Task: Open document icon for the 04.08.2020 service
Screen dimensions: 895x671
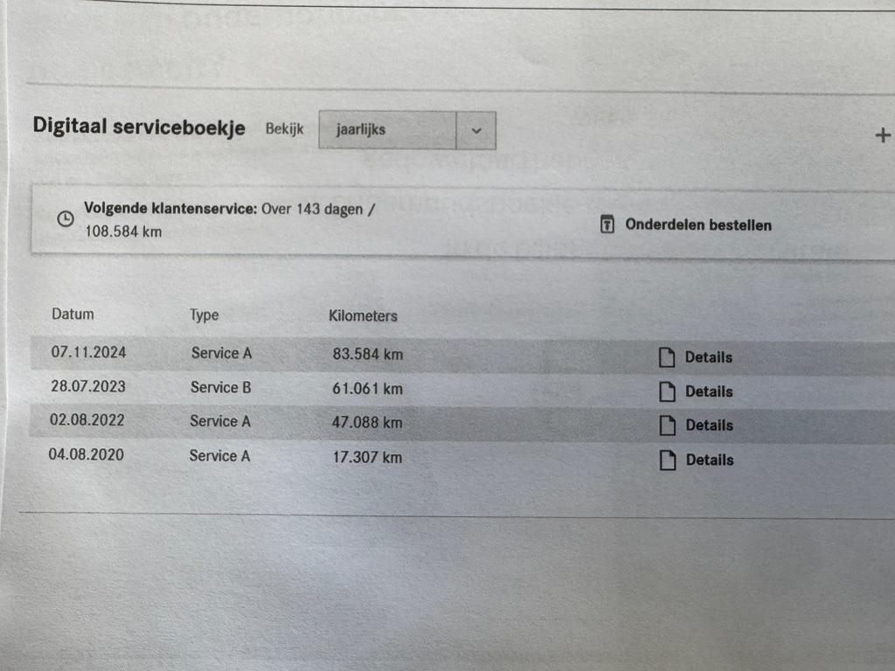Action: [668, 460]
